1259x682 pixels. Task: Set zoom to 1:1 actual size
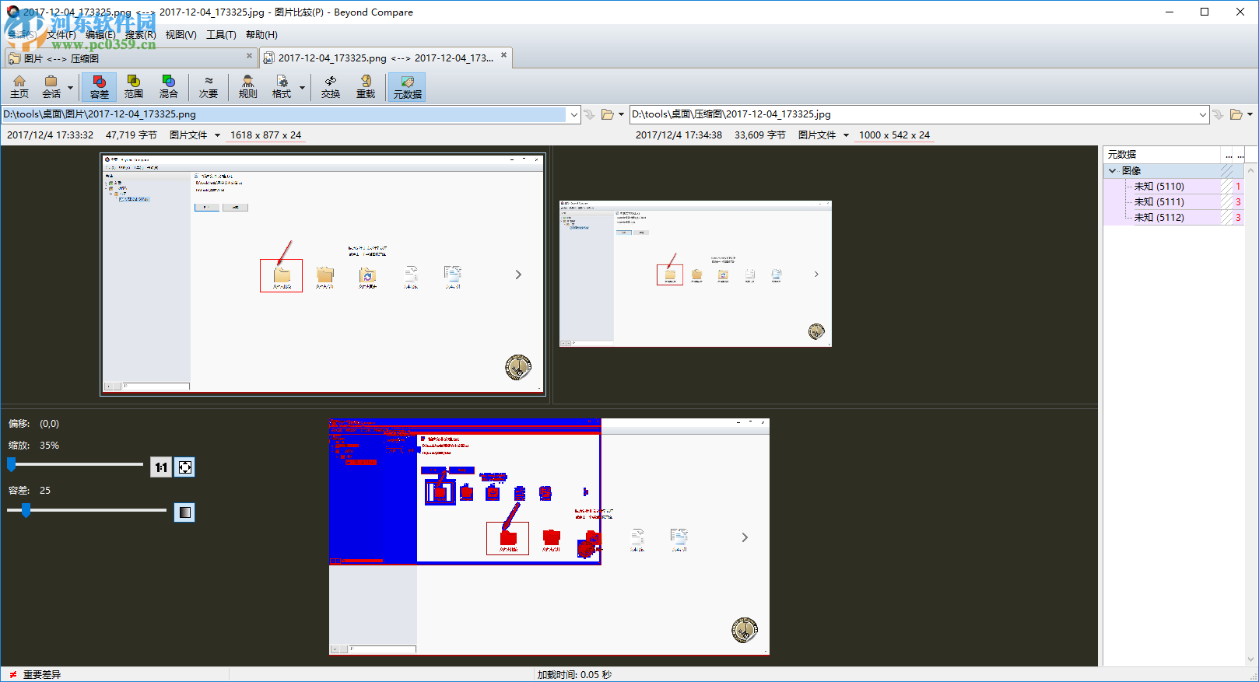[161, 467]
